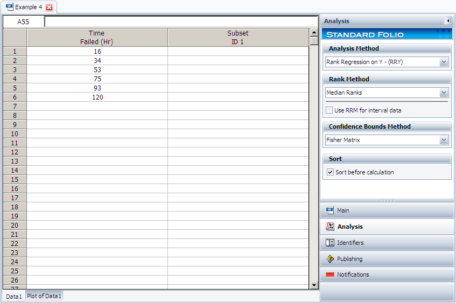Open the Analysis page icon
The height and width of the screenshot is (303, 456).
[x=330, y=227]
